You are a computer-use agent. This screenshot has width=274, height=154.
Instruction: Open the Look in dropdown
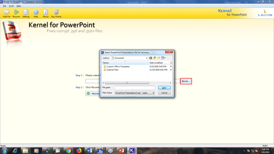pyautogui.click(x=147, y=58)
